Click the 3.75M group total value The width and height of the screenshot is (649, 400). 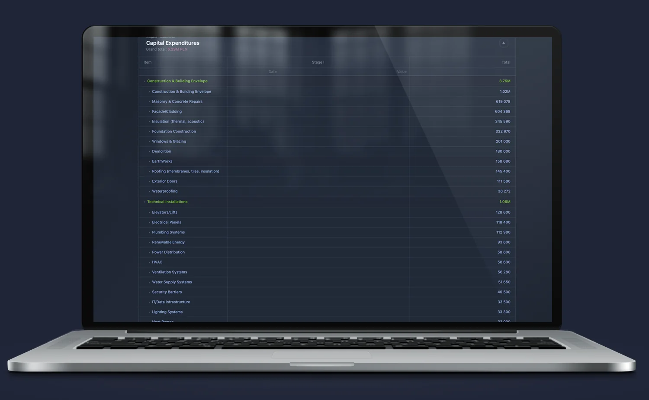pyautogui.click(x=504, y=81)
